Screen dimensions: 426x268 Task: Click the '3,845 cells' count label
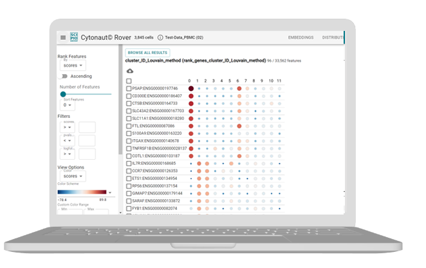pos(144,37)
